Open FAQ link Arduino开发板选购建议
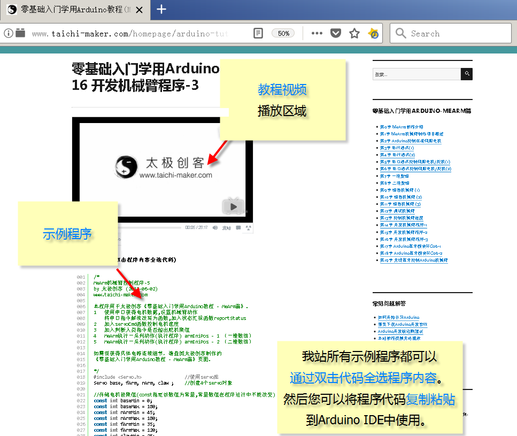 (400, 332)
